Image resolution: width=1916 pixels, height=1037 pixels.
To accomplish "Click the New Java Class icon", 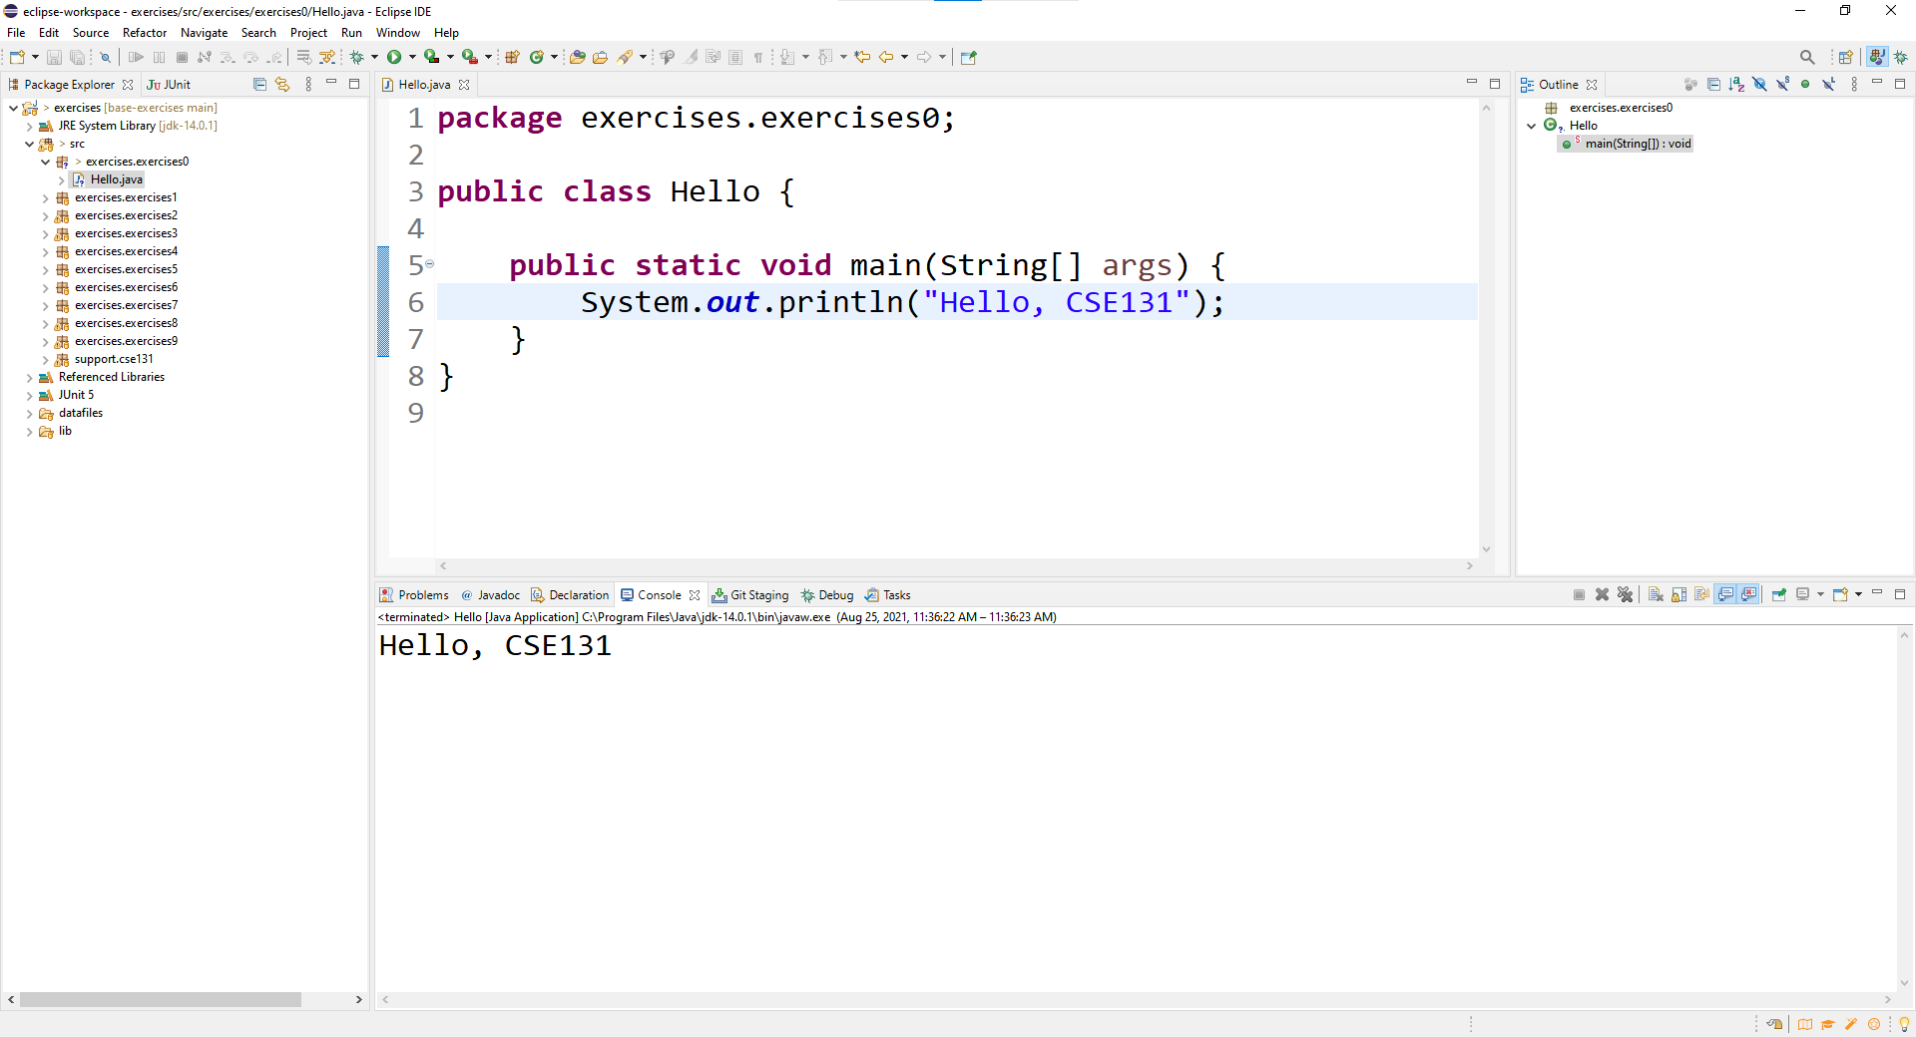I will tap(537, 57).
